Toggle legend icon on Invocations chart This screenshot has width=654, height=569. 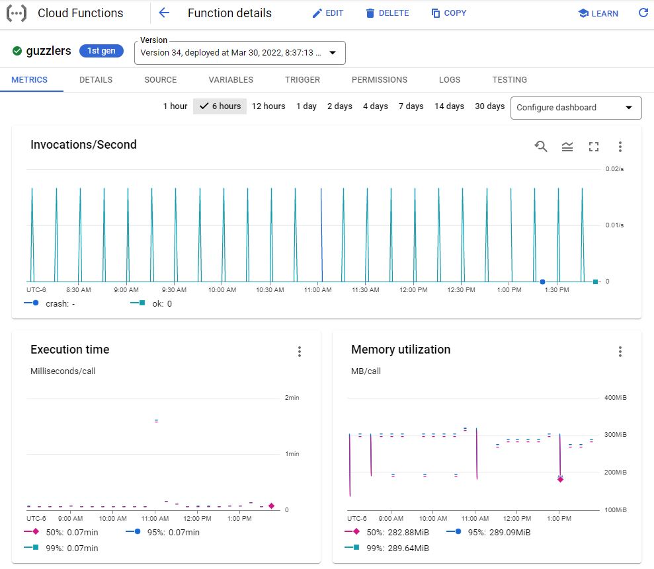tap(567, 147)
